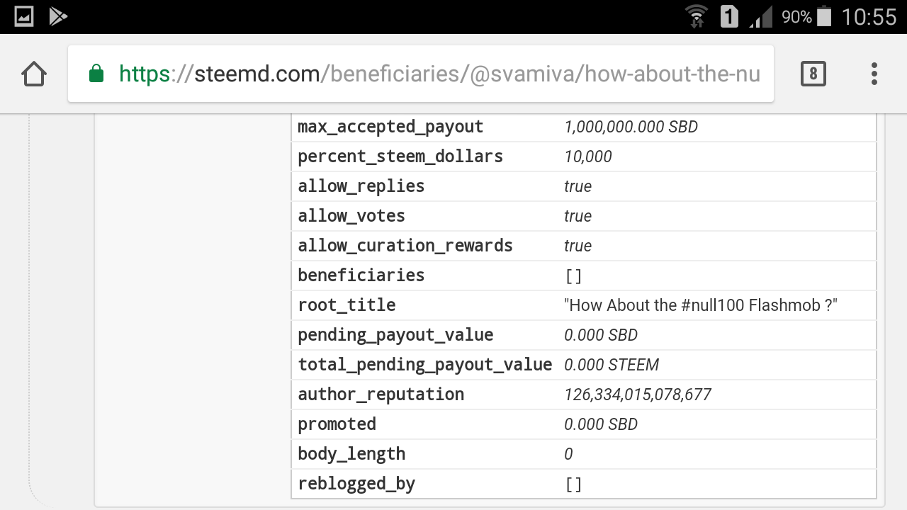Tap the cellular signal strength icon

[762, 16]
